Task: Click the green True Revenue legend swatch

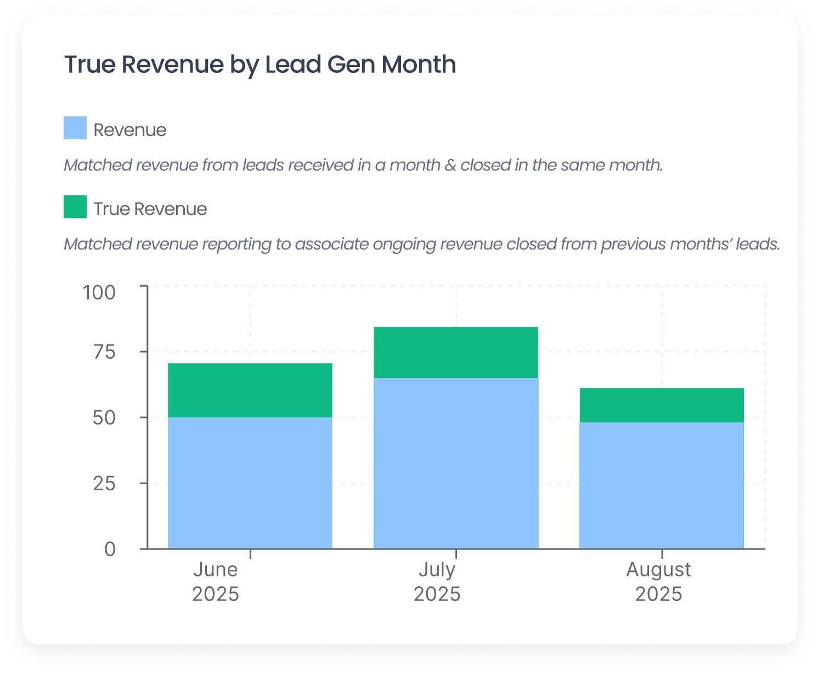Action: click(x=75, y=207)
